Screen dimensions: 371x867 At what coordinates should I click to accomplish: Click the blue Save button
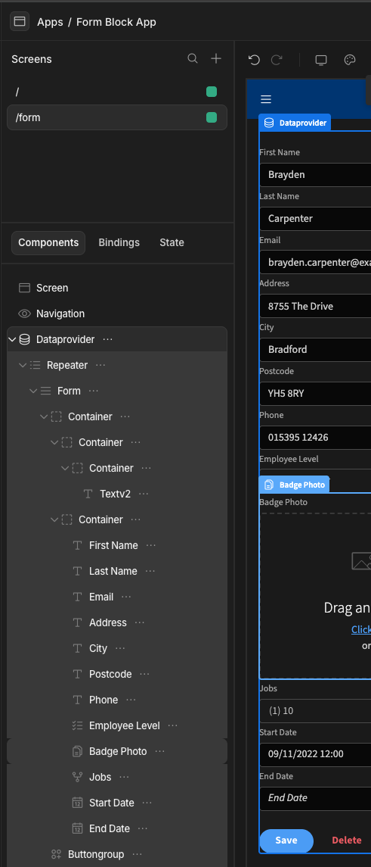pyautogui.click(x=286, y=840)
